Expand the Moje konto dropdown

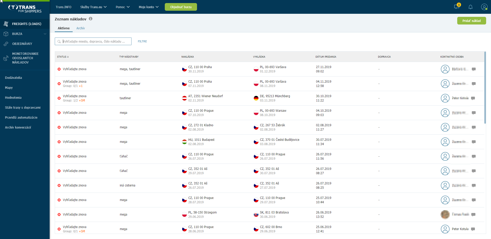pyautogui.click(x=149, y=7)
